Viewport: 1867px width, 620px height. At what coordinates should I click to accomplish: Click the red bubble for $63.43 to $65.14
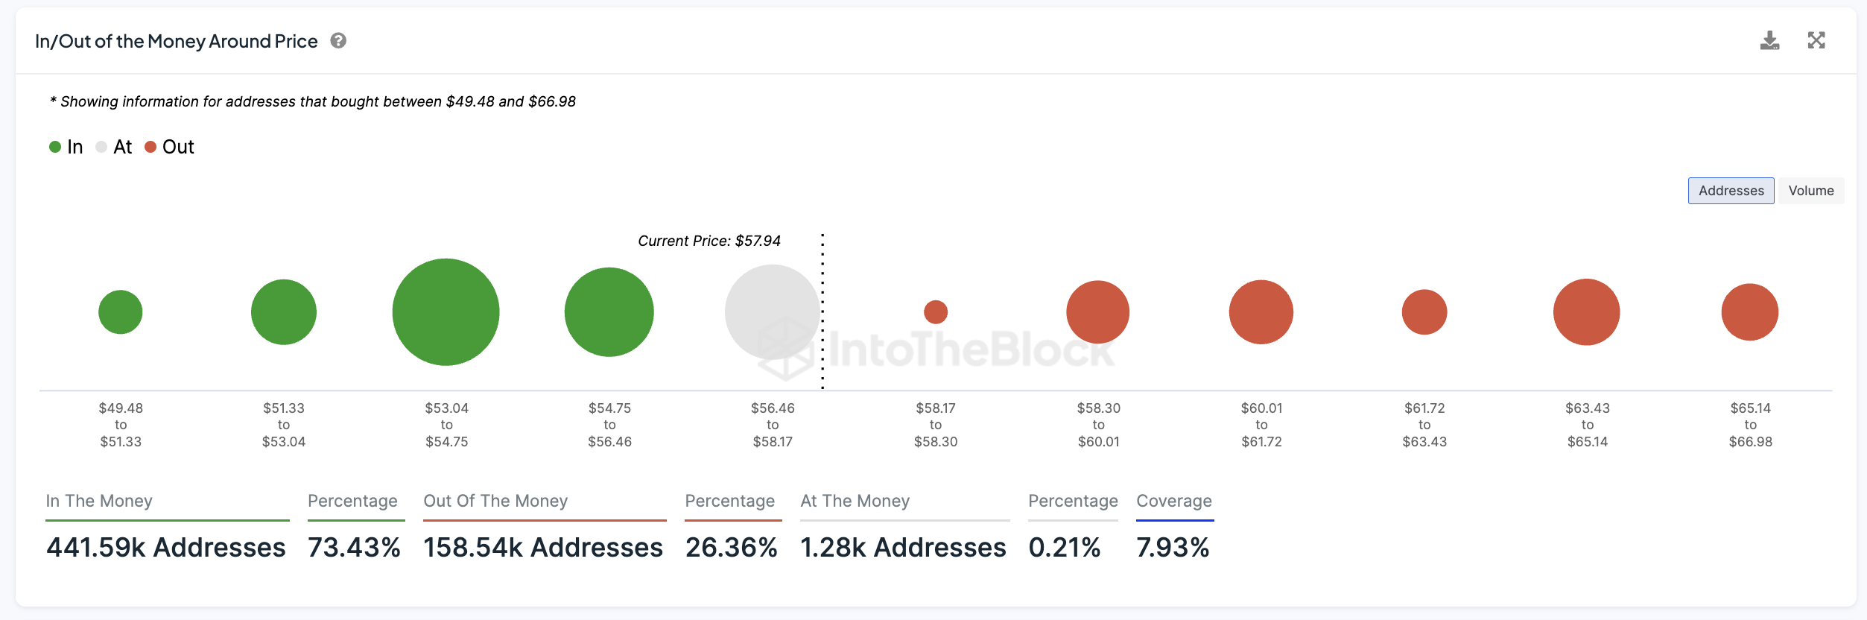pyautogui.click(x=1587, y=312)
